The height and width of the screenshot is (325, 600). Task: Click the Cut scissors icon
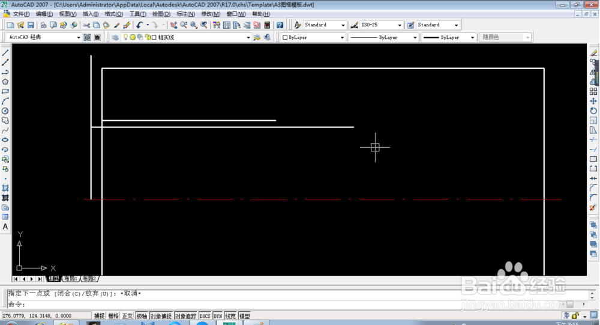[x=86, y=25]
